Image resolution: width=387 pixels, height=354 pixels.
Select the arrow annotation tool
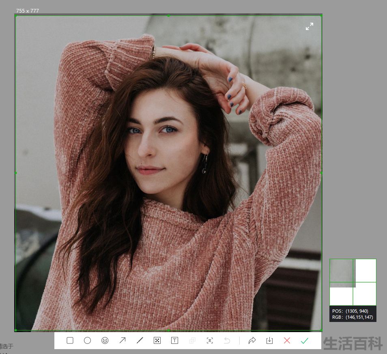click(x=123, y=341)
